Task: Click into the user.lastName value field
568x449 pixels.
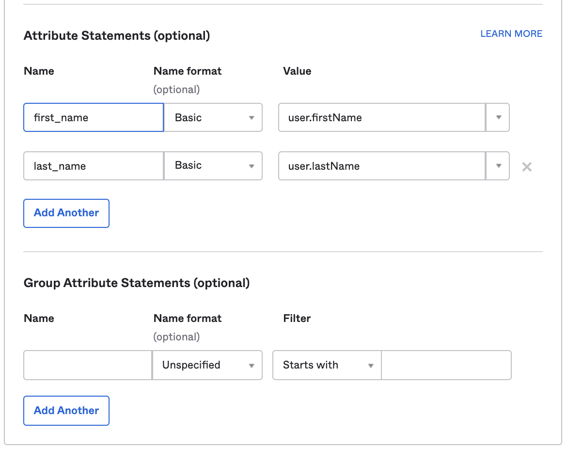Action: click(381, 166)
